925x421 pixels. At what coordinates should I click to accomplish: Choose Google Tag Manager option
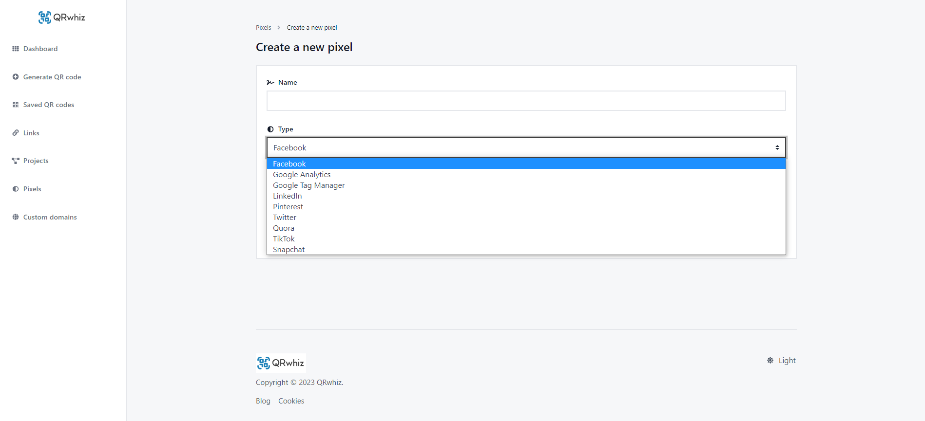click(526, 185)
